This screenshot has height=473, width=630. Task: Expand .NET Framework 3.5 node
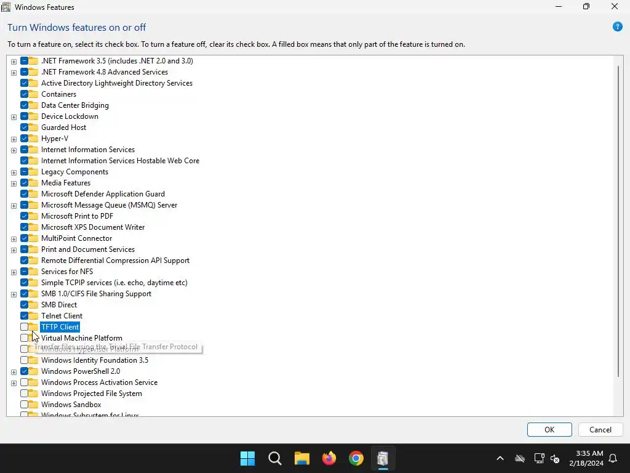pos(14,62)
